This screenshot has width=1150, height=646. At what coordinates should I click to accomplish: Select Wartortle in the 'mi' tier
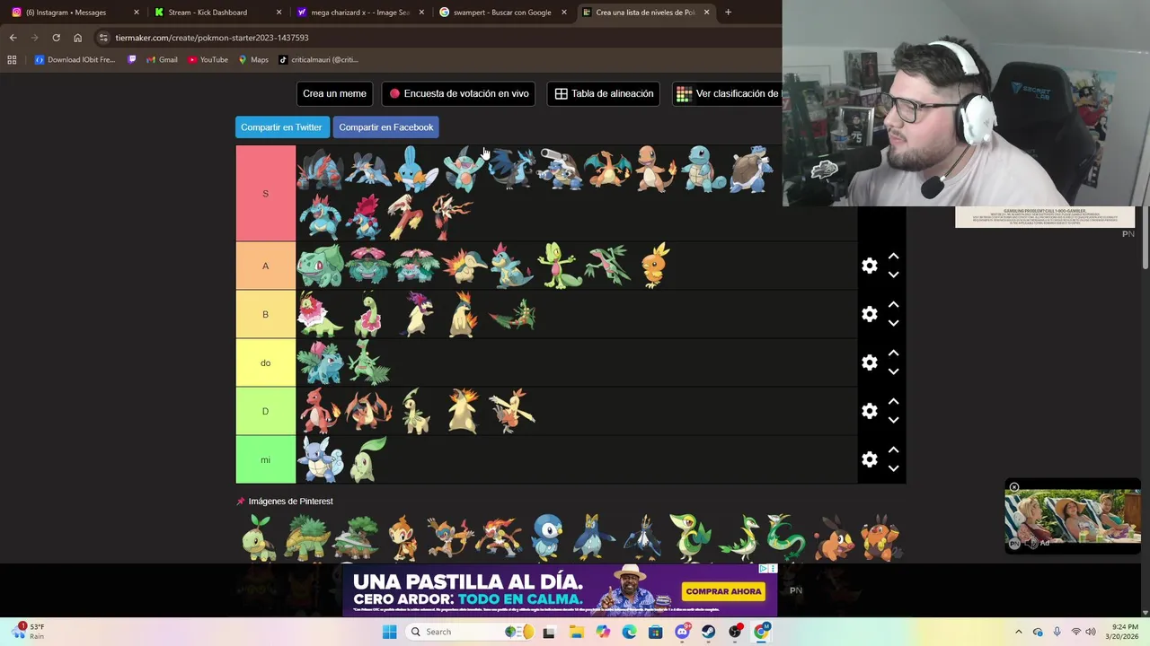pos(321,459)
